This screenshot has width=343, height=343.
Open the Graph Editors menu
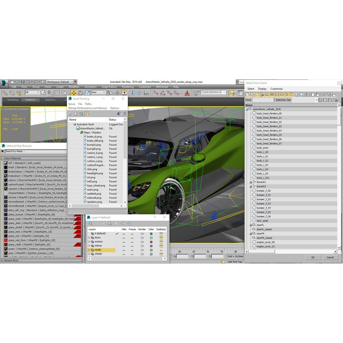(x=109, y=87)
